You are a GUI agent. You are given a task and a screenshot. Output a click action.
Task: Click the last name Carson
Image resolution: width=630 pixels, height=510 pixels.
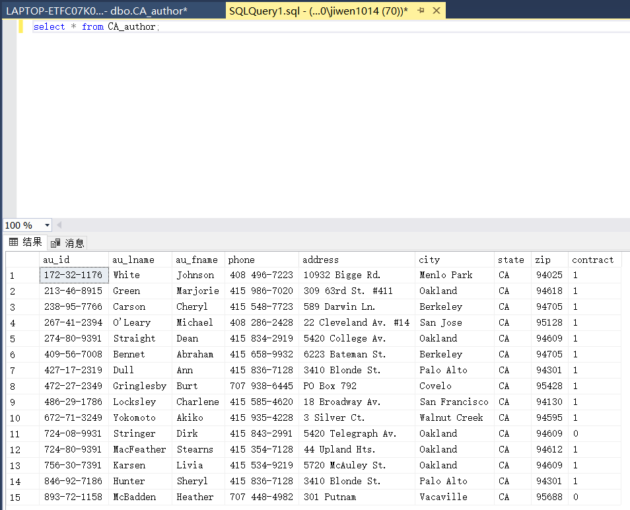129,307
